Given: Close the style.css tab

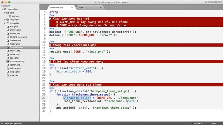Looking at the screenshot, I should click(x=100, y=8).
